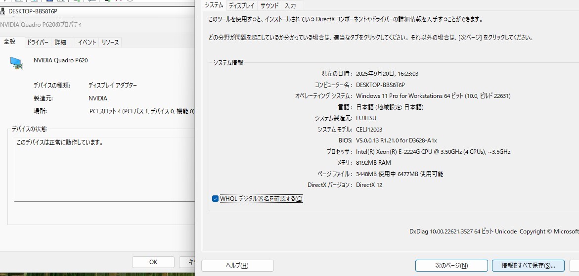Click OK in the NVIDIA properties dialog
The image size is (579, 276).
pyautogui.click(x=153, y=262)
